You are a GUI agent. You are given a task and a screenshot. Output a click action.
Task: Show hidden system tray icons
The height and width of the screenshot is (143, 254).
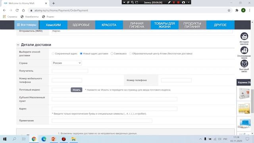click(200, 139)
